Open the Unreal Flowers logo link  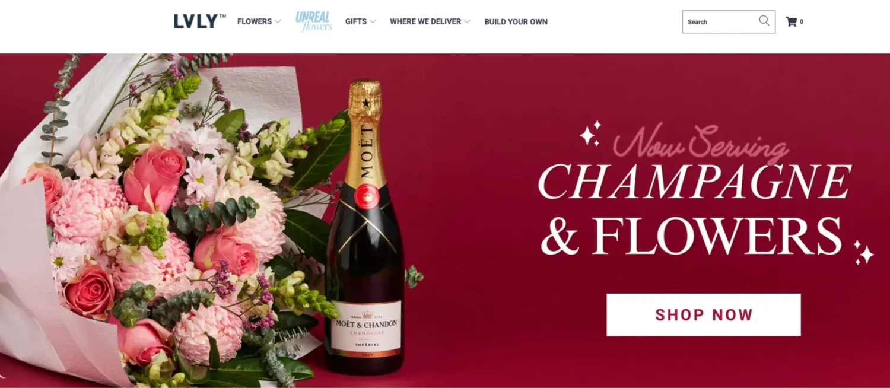[x=313, y=21]
